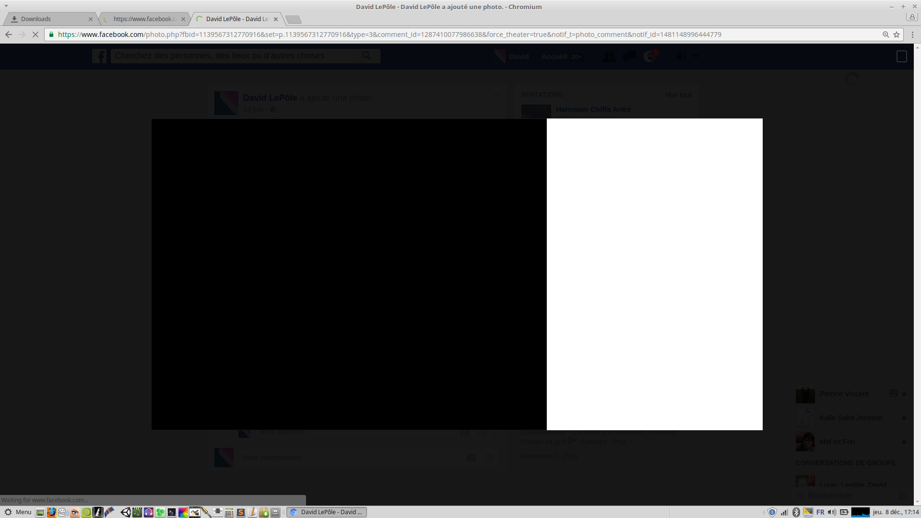Open the Facebook messages icon

[629, 57]
